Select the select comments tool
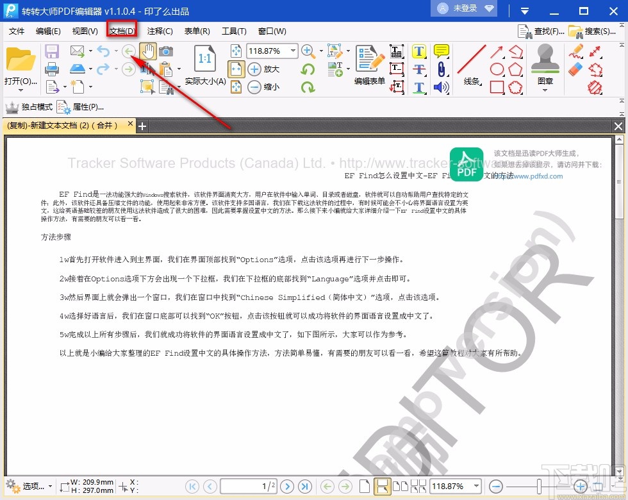Image resolution: width=628 pixels, height=500 pixels. tap(147, 87)
